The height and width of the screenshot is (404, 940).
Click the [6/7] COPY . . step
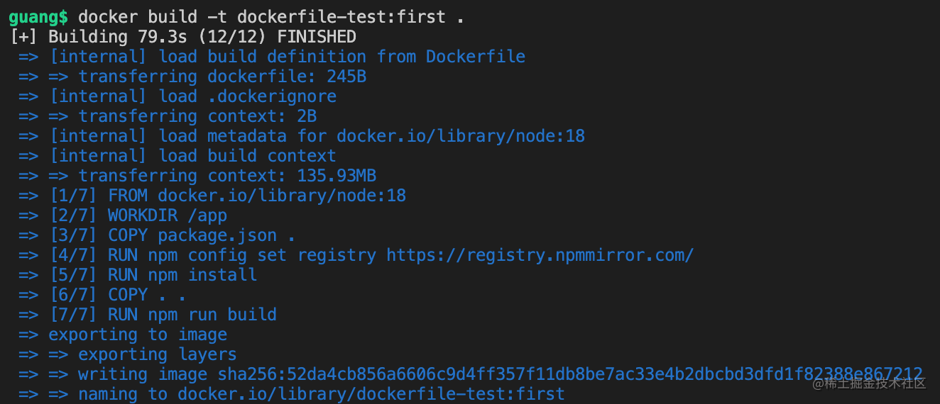[102, 295]
